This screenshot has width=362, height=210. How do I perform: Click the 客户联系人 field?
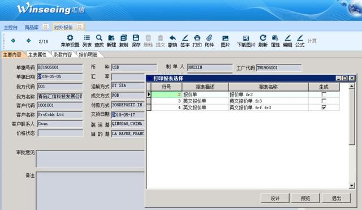click(x=60, y=123)
